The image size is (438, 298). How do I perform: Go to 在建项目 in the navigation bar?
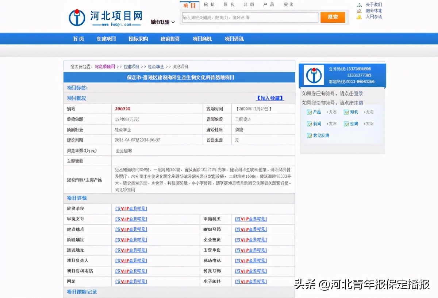tap(106, 39)
